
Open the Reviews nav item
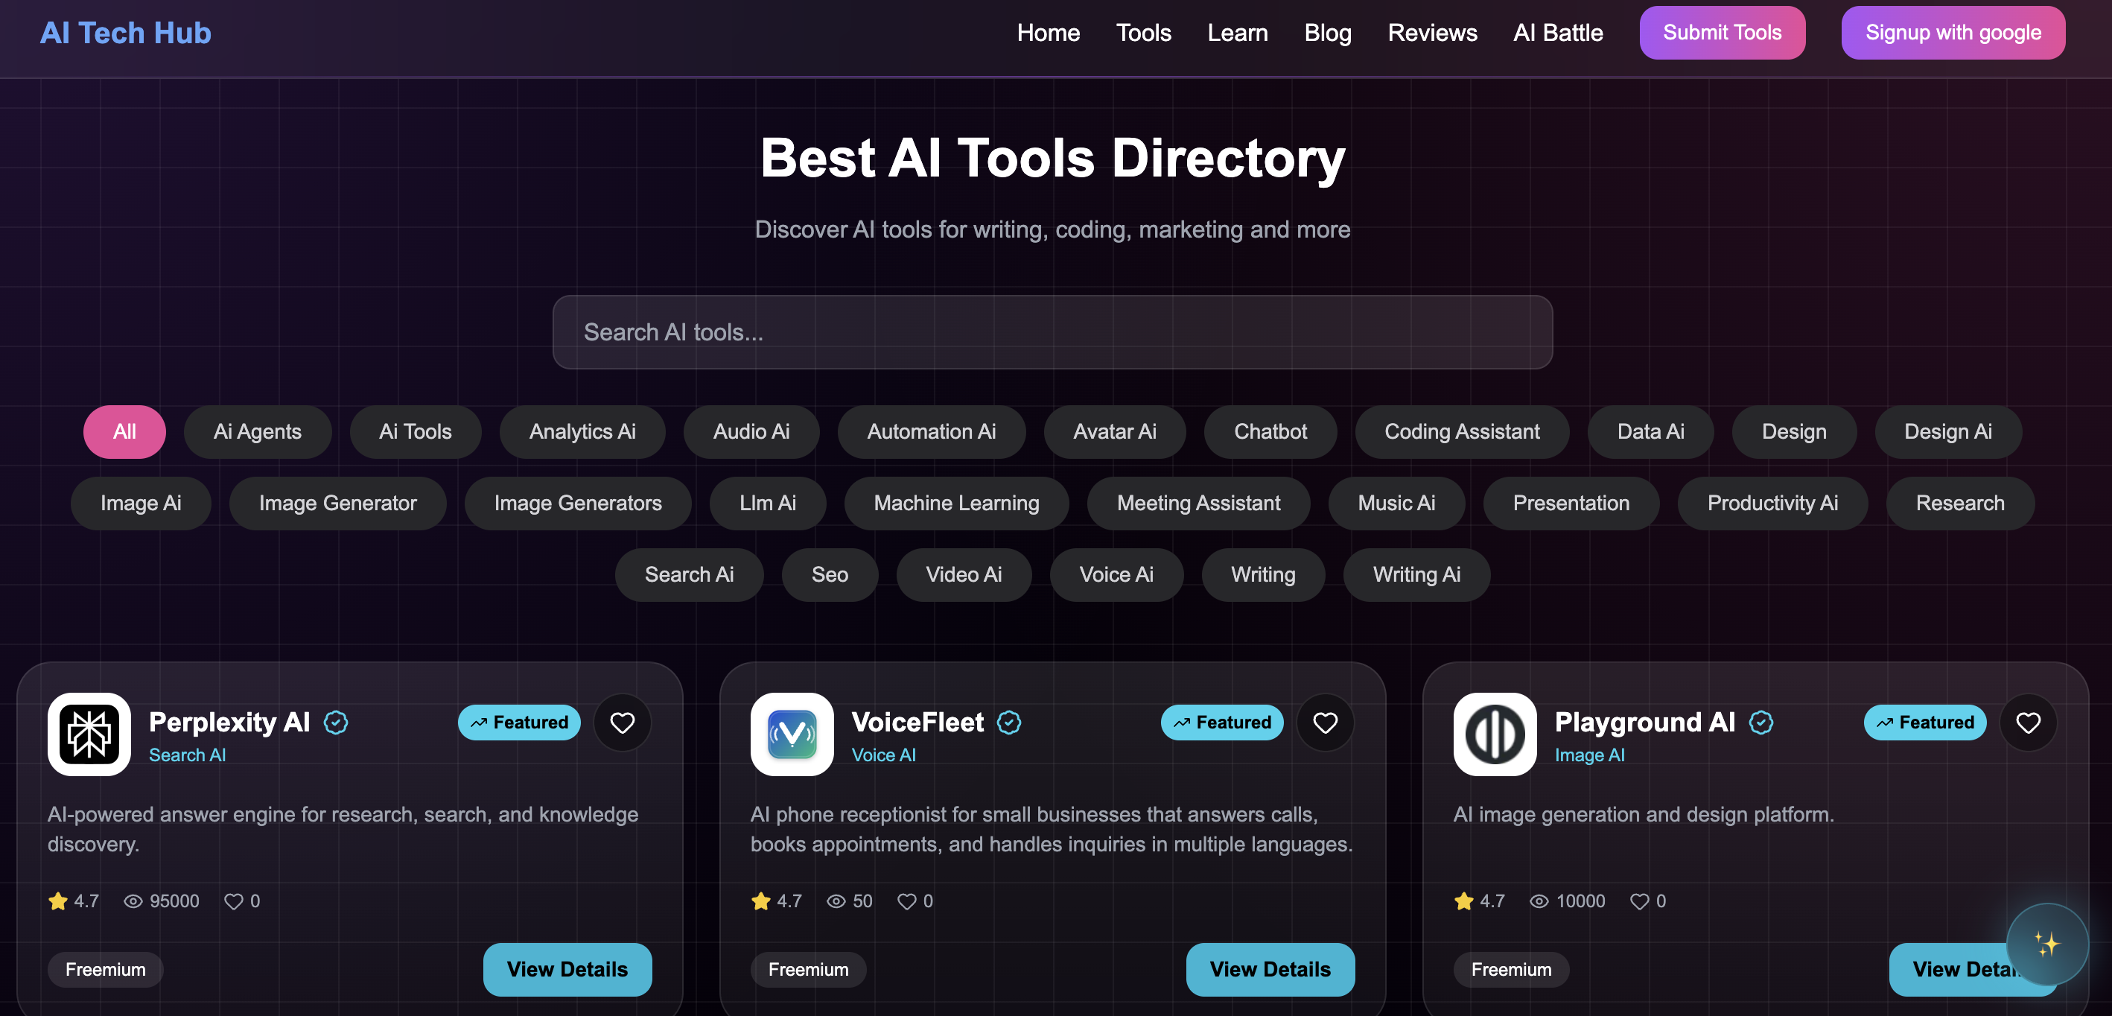pos(1432,33)
